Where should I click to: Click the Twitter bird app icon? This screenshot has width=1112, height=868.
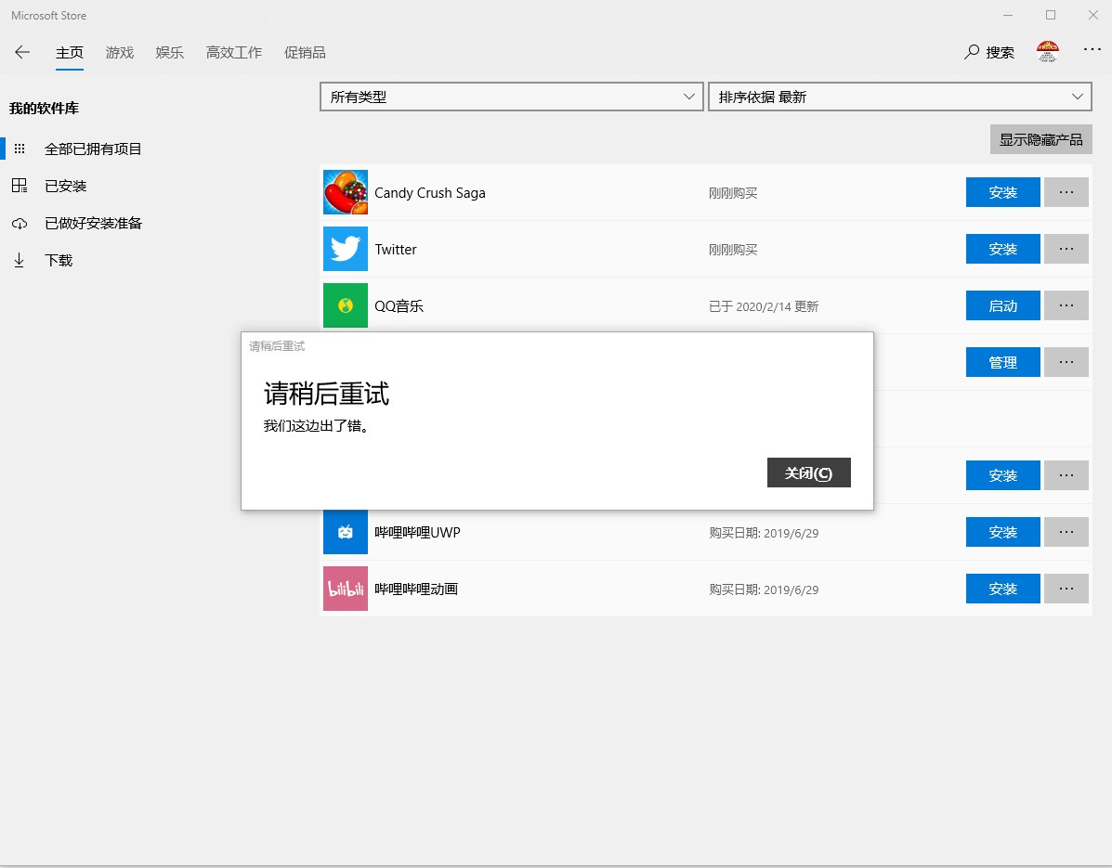coord(346,249)
